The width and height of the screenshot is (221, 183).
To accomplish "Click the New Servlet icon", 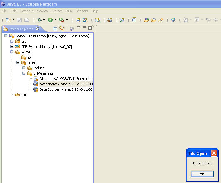I will [x=85, y=20].
